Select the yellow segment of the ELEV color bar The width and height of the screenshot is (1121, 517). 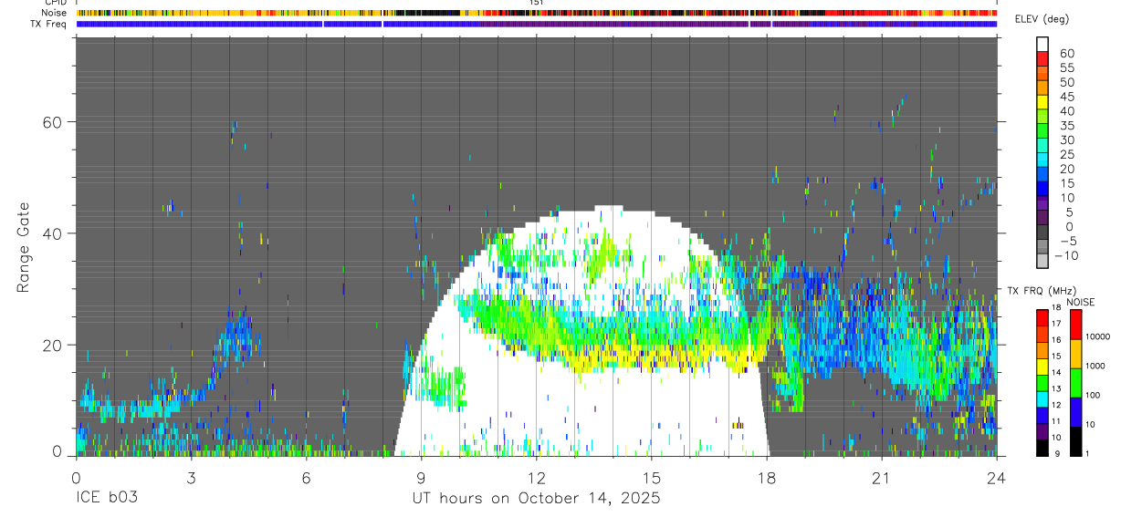(1042, 101)
